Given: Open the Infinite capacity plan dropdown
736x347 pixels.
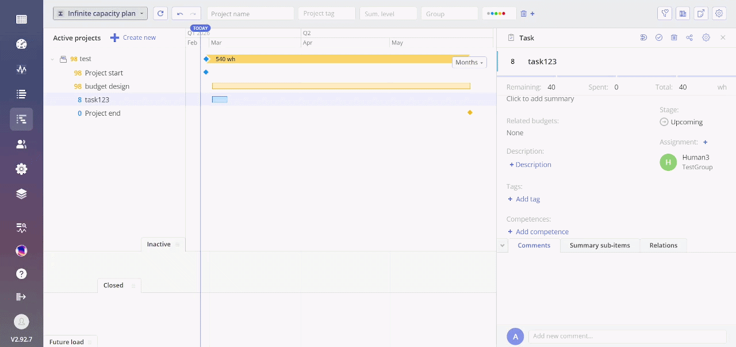Looking at the screenshot, I should 100,13.
